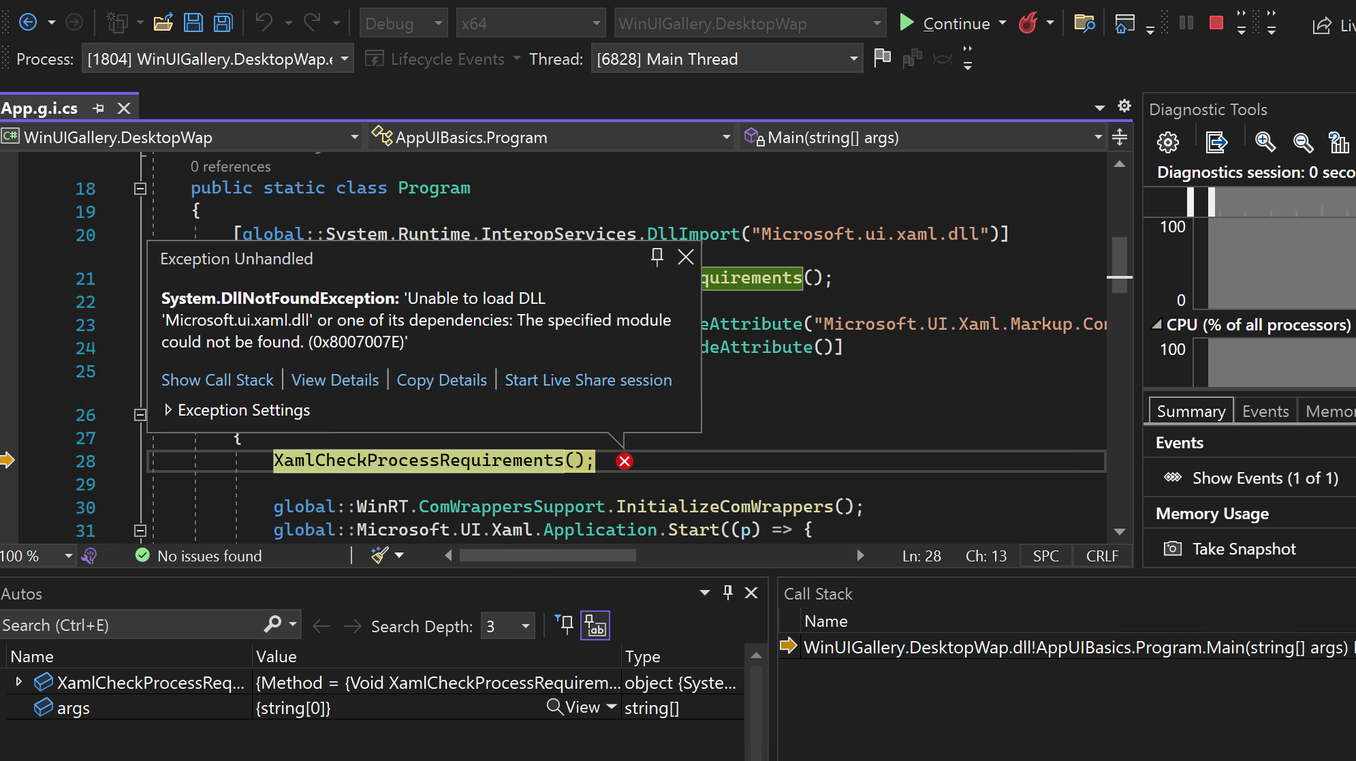Select the Summary tab
Image resolution: width=1356 pixels, height=761 pixels.
click(1191, 411)
